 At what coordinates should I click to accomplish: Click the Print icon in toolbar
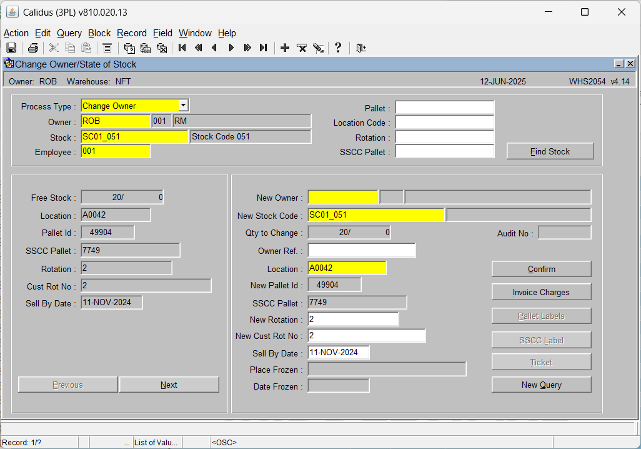[x=33, y=48]
